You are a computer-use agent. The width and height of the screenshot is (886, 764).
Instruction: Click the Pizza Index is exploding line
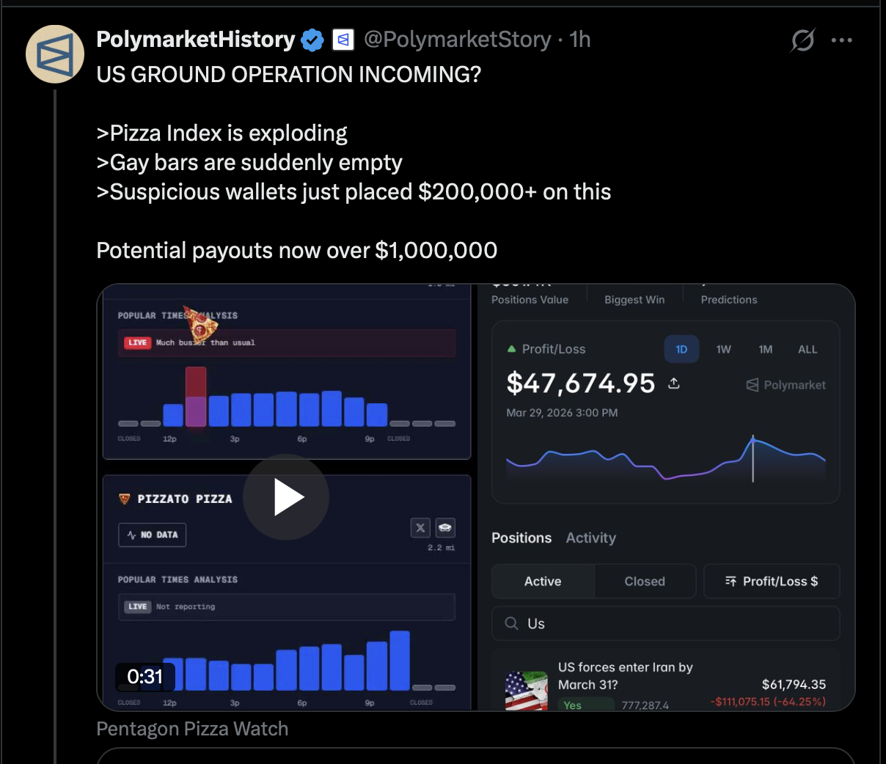pos(222,133)
